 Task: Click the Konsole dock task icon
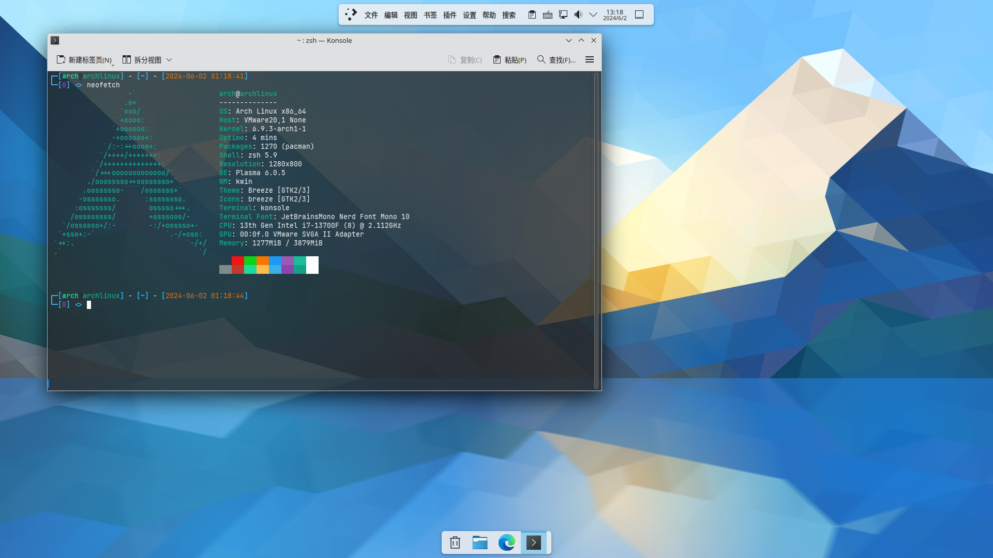533,542
